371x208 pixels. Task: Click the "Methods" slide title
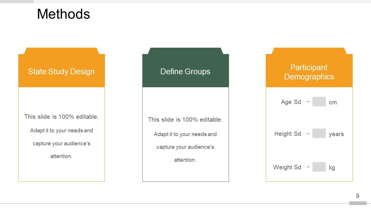click(63, 14)
